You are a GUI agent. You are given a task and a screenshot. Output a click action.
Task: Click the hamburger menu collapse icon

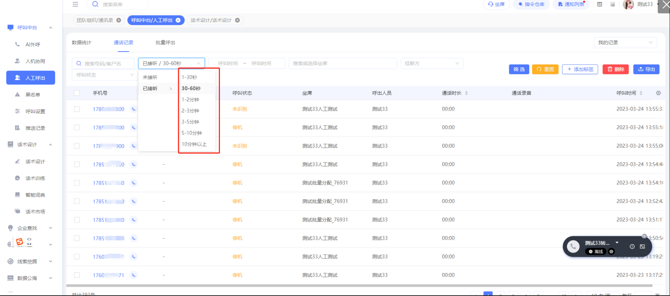[x=76, y=4]
